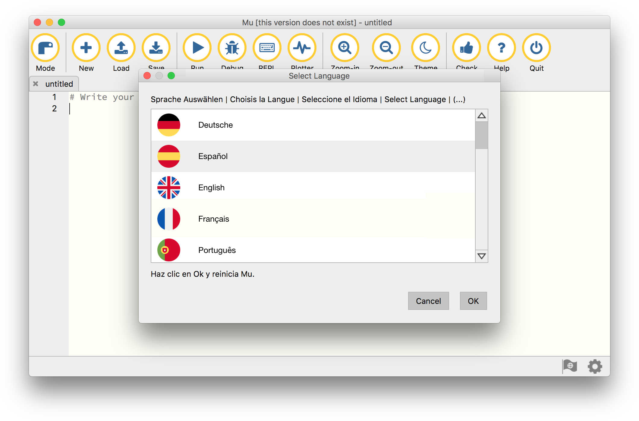639x421 pixels.
Task: Open the REPL console
Action: pyautogui.click(x=267, y=48)
